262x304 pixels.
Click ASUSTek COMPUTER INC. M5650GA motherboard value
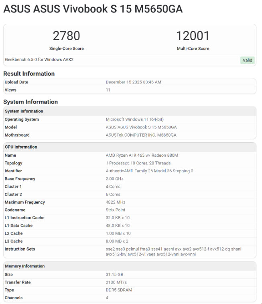tap(141, 135)
